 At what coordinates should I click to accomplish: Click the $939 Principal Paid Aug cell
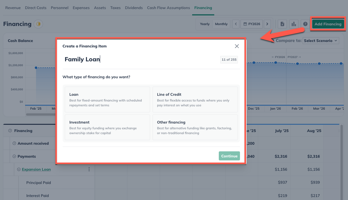315,182
